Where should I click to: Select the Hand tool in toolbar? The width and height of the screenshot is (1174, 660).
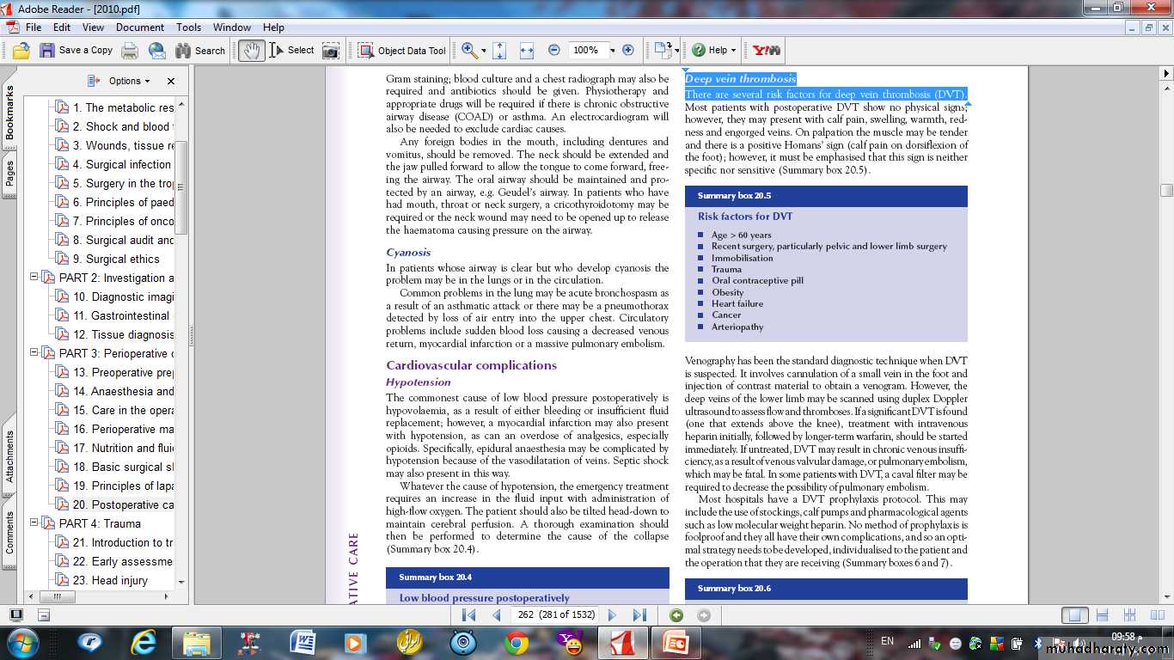coord(251,51)
